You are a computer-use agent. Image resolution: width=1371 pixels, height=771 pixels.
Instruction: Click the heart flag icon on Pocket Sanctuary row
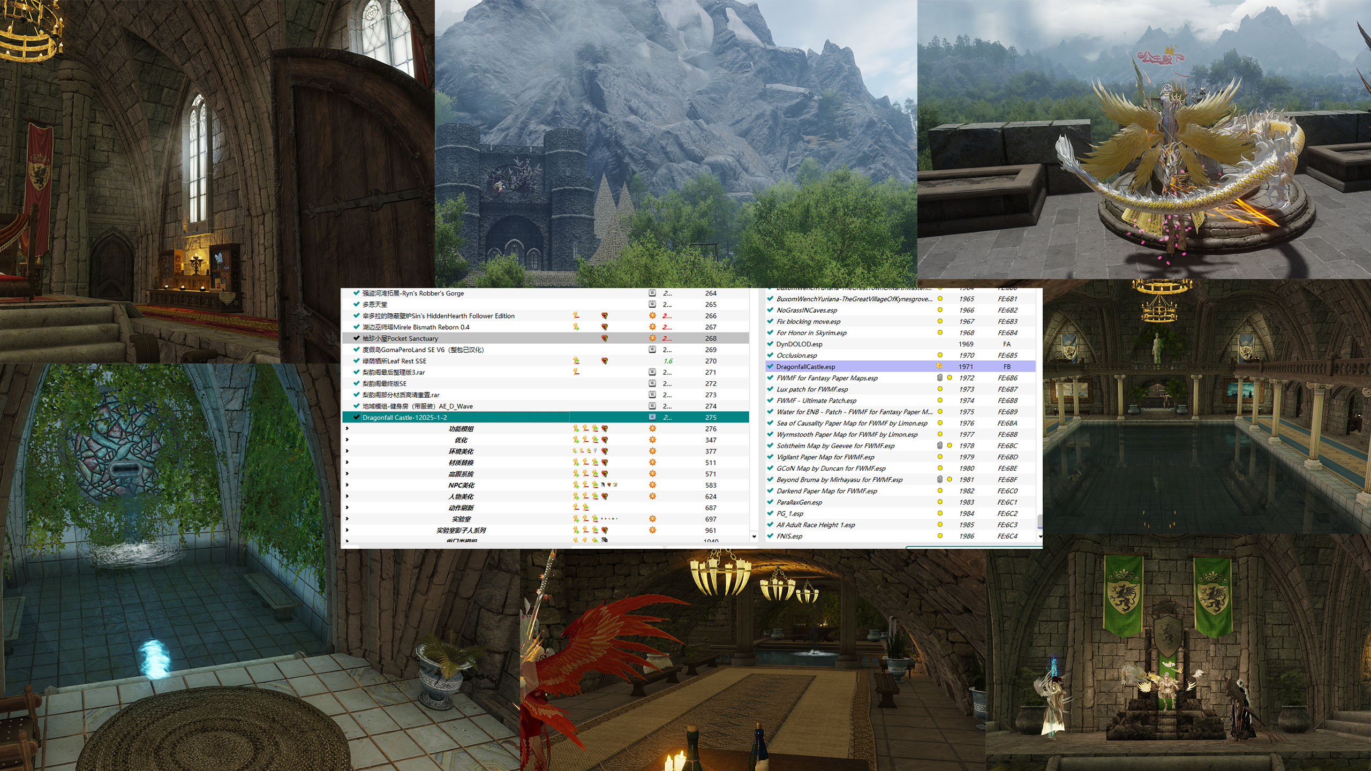605,338
